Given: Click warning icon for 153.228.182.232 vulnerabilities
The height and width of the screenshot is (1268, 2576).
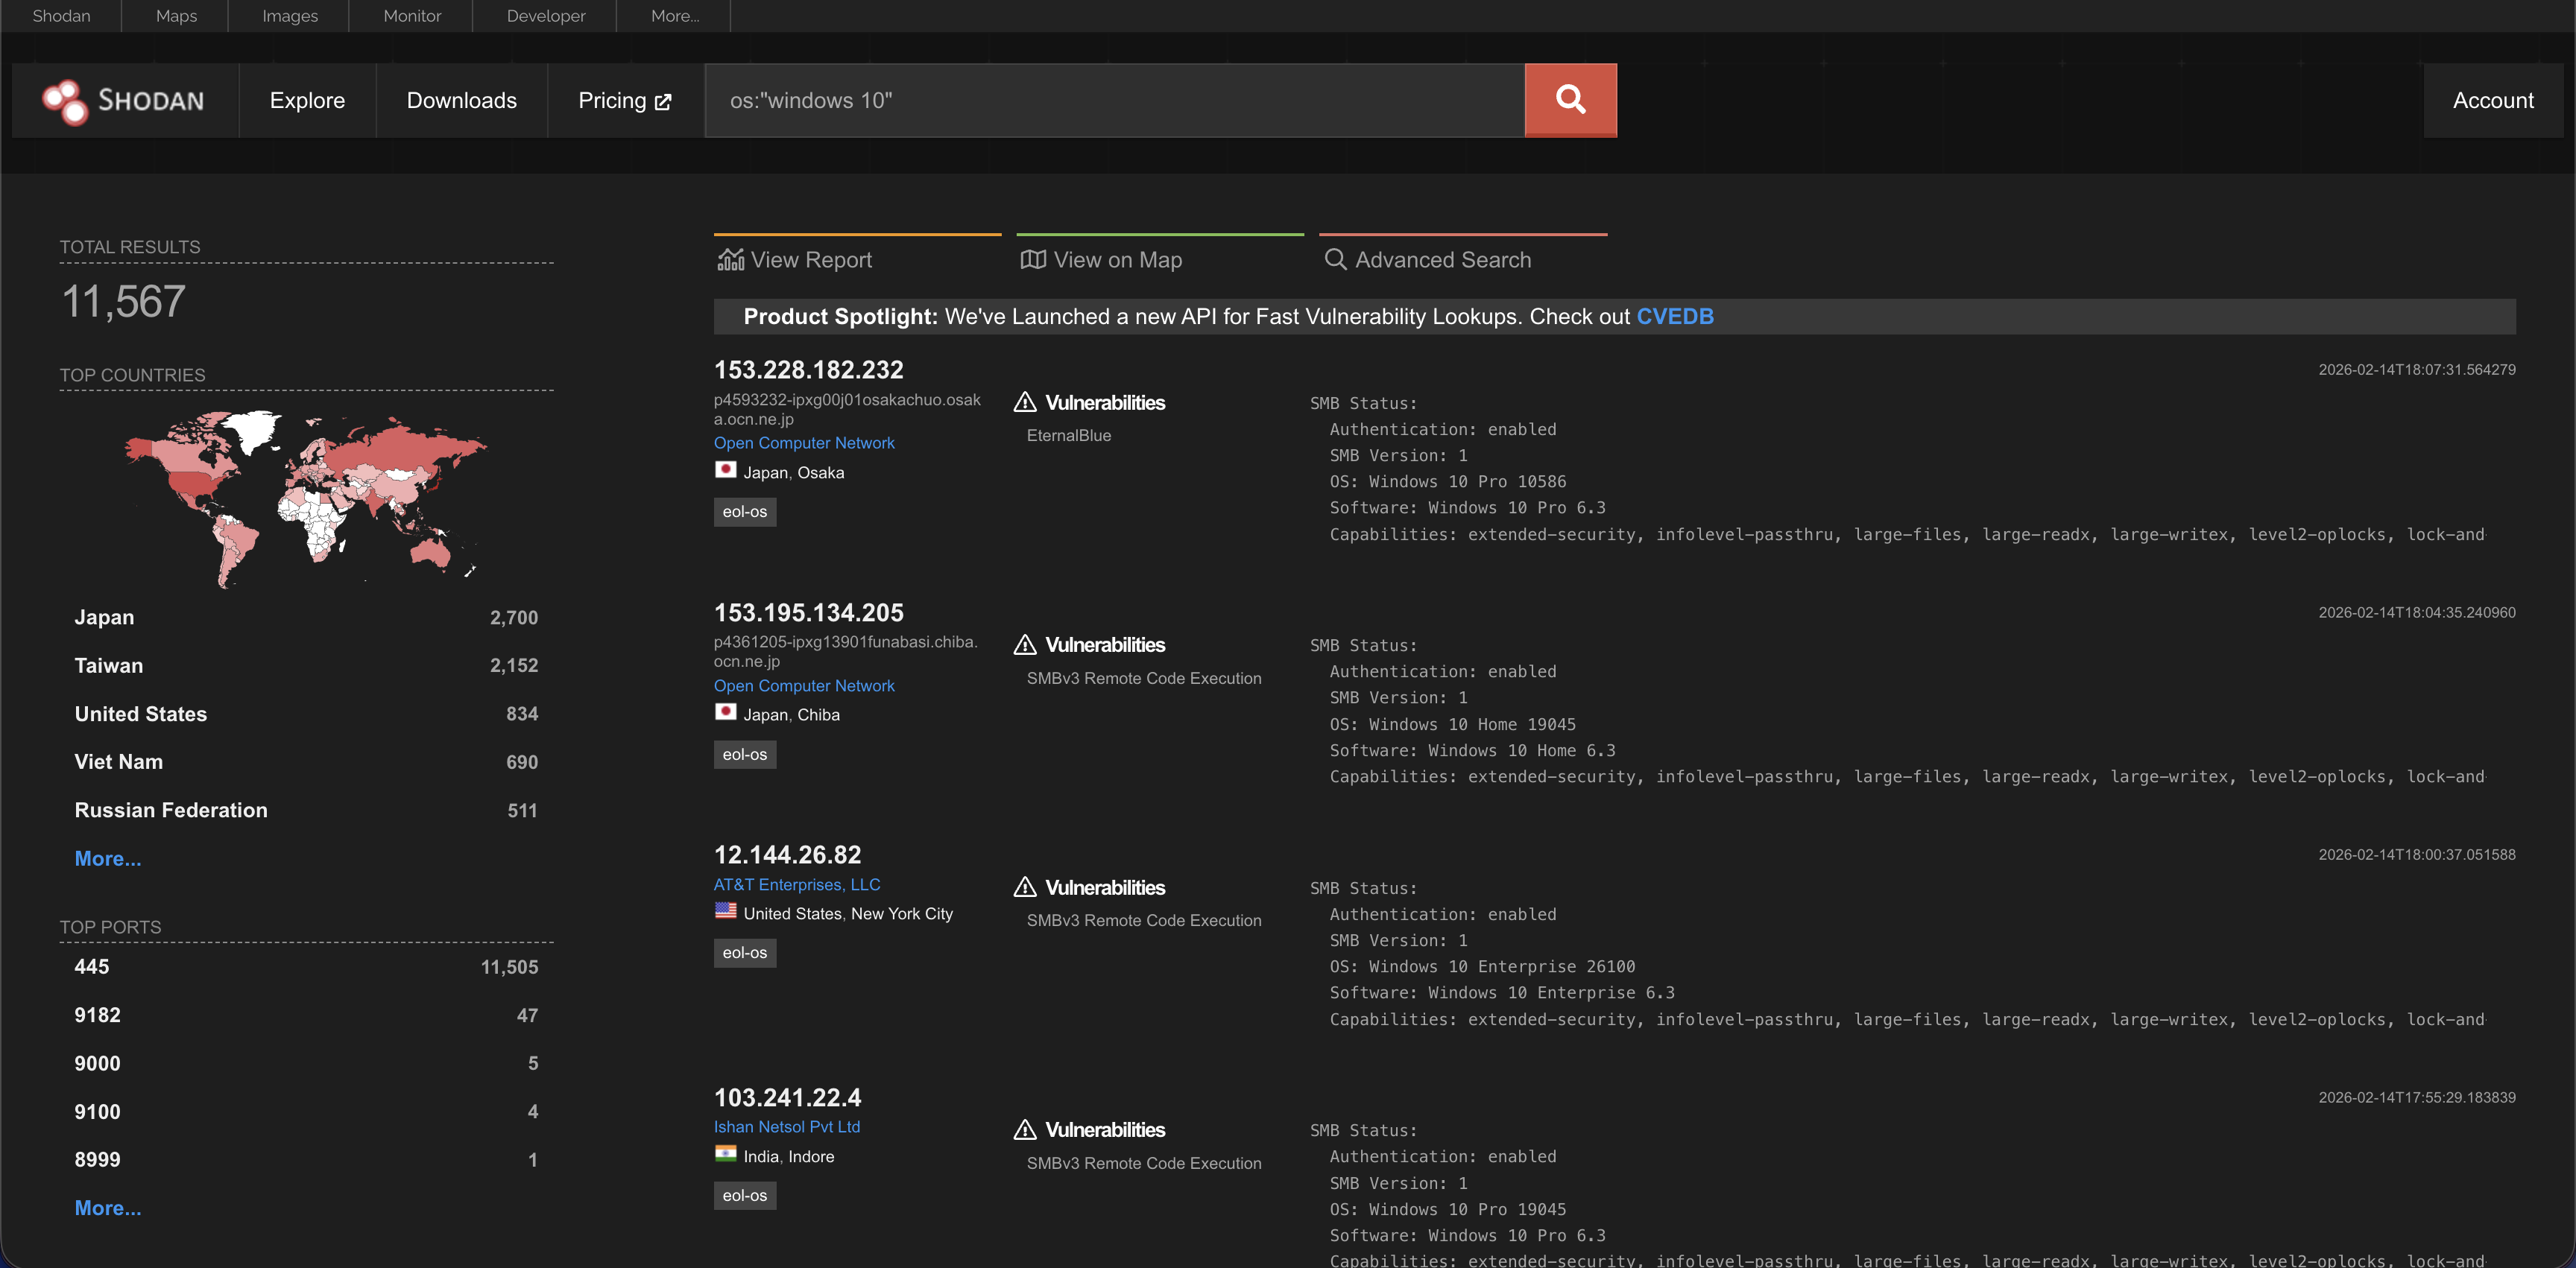Looking at the screenshot, I should tap(1025, 403).
